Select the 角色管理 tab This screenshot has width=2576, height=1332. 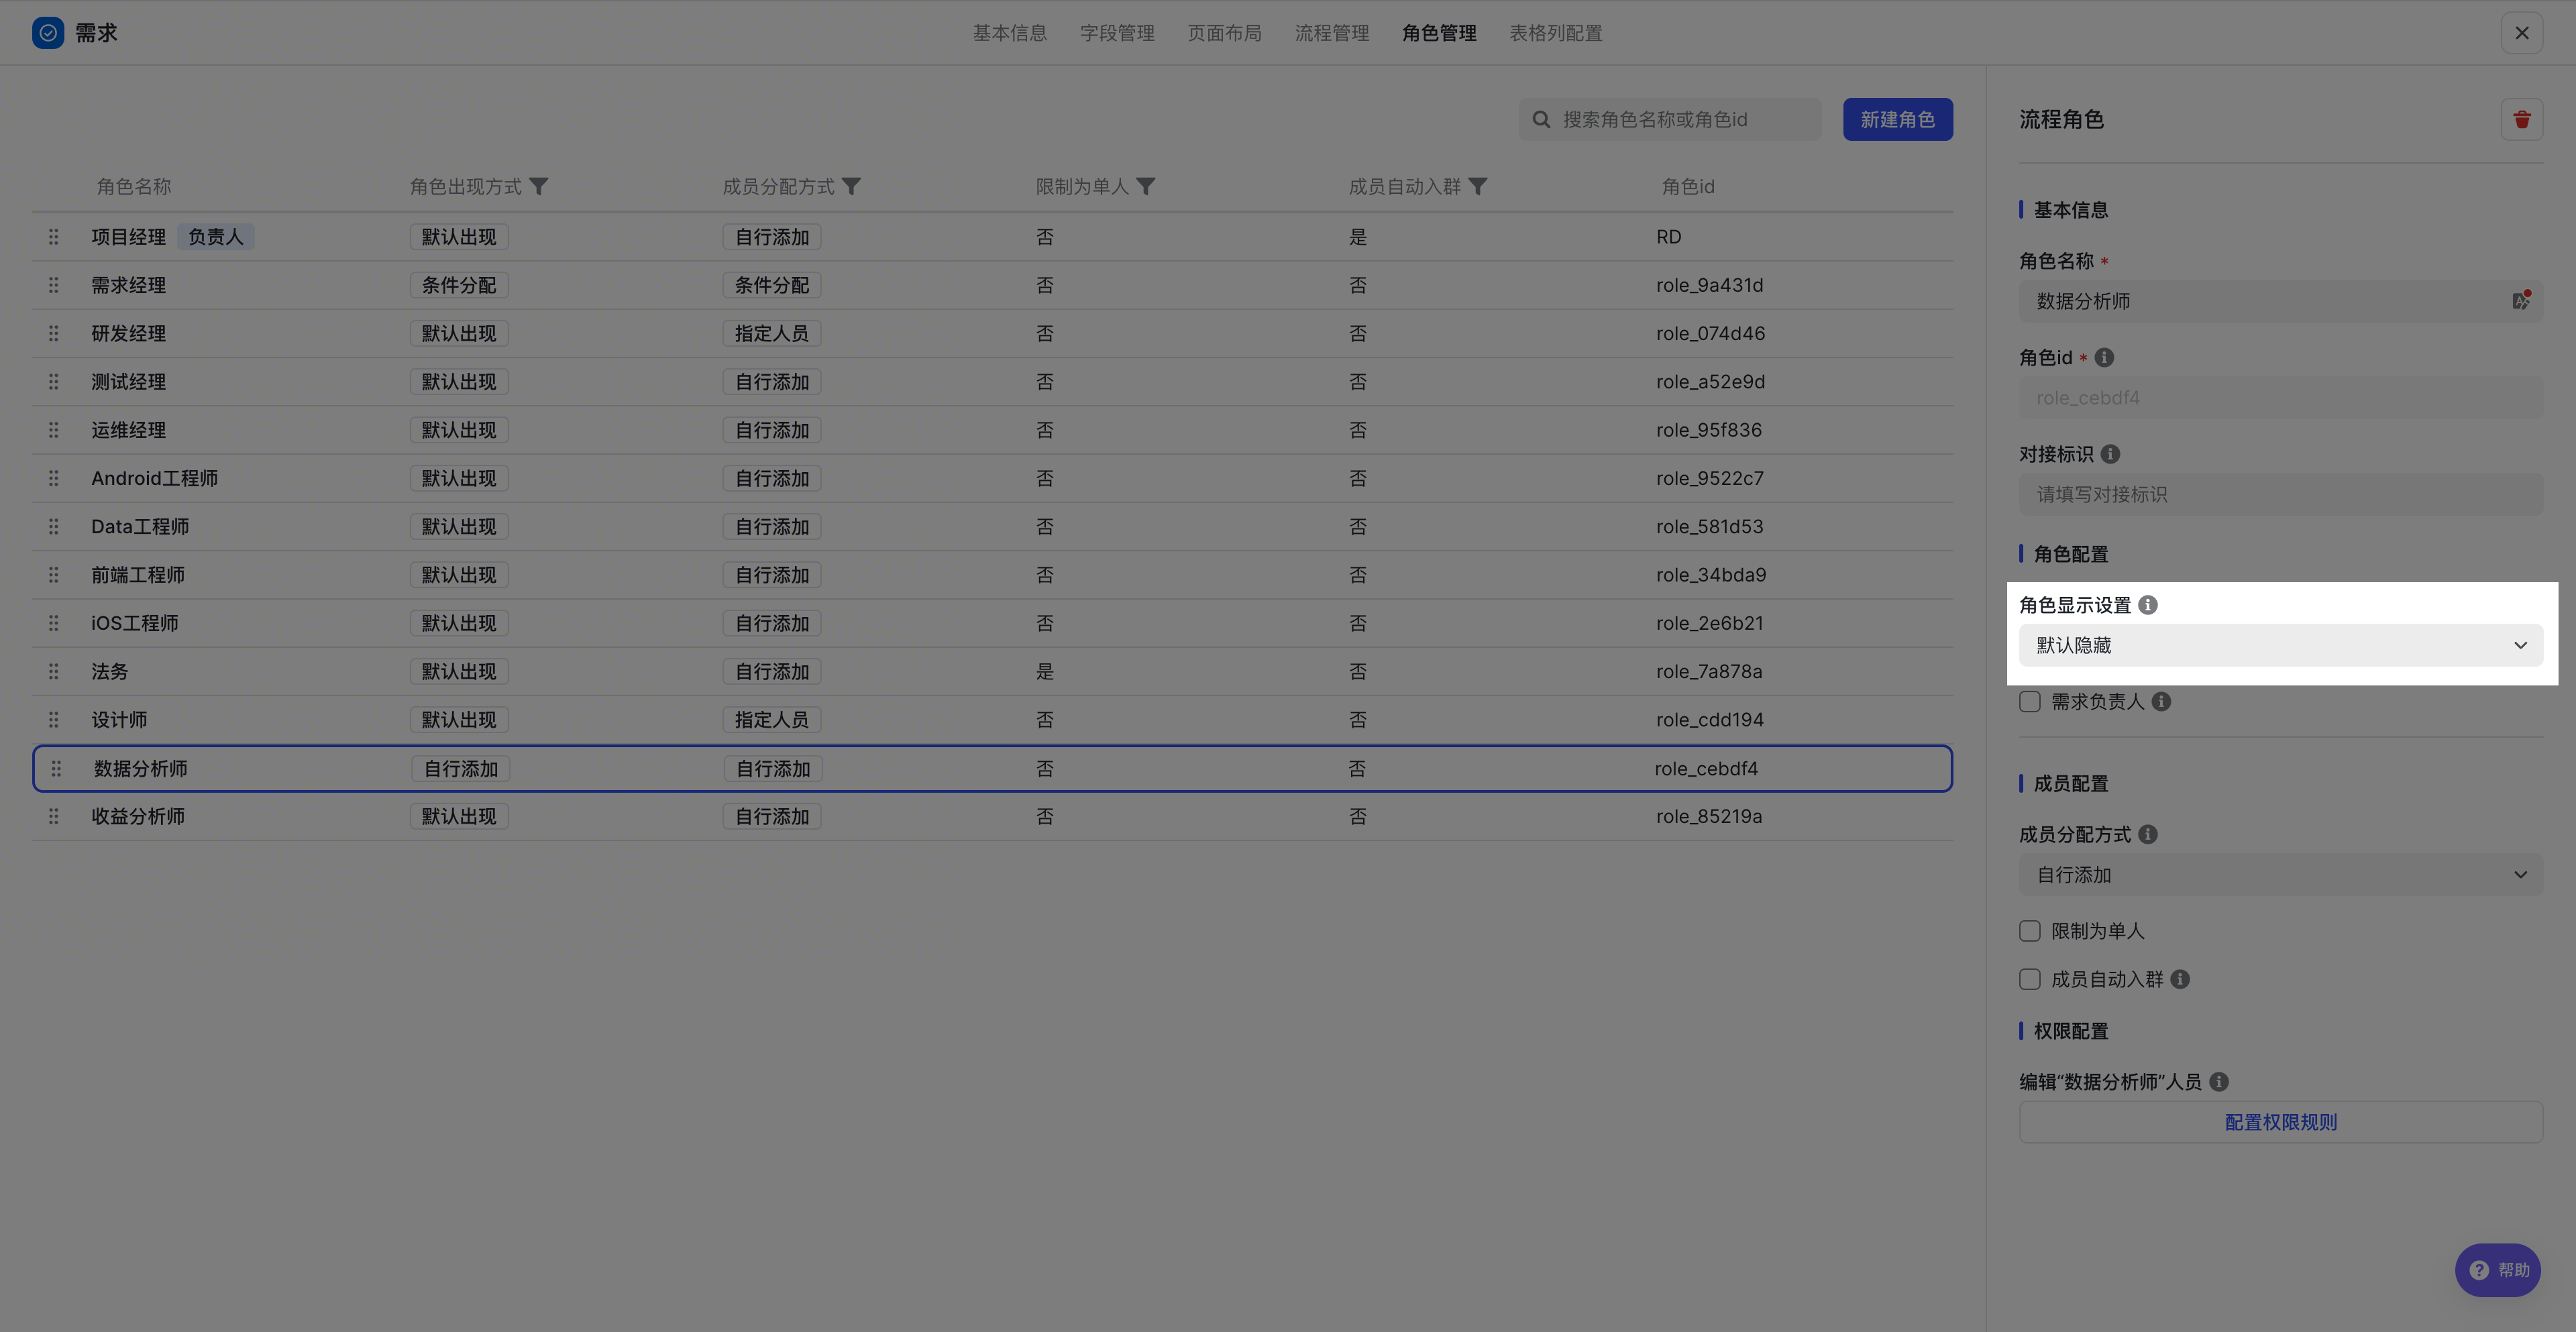1439,33
